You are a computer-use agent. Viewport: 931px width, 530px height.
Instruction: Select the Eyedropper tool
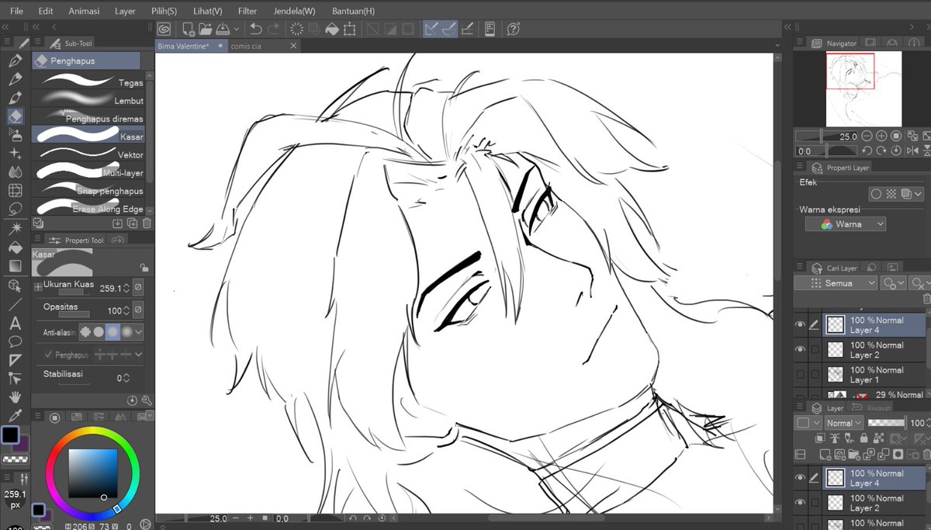click(x=15, y=416)
